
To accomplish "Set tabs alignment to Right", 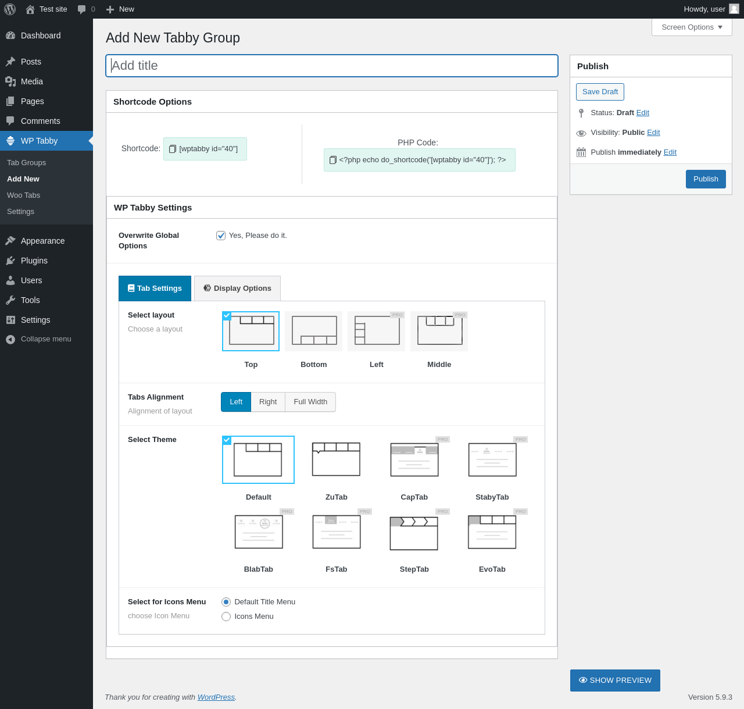I will pos(268,402).
